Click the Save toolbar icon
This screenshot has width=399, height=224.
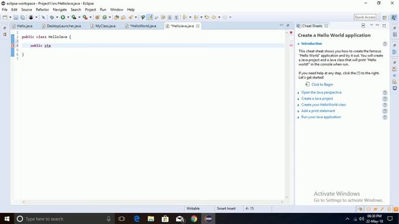coord(16,17)
